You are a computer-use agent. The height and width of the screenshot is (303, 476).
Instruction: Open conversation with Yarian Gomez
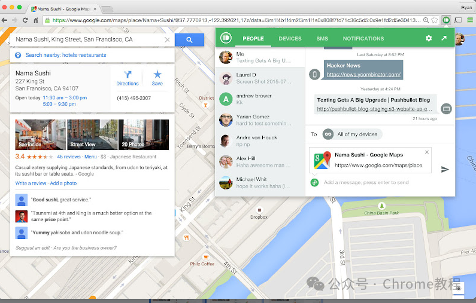[260, 120]
